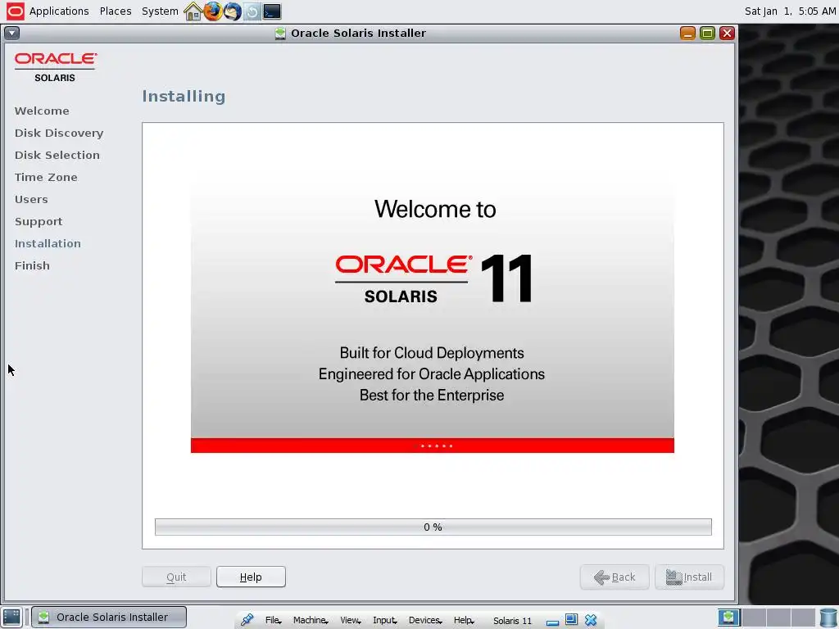Open the Places menu
This screenshot has width=839, height=629.
pyautogui.click(x=116, y=11)
